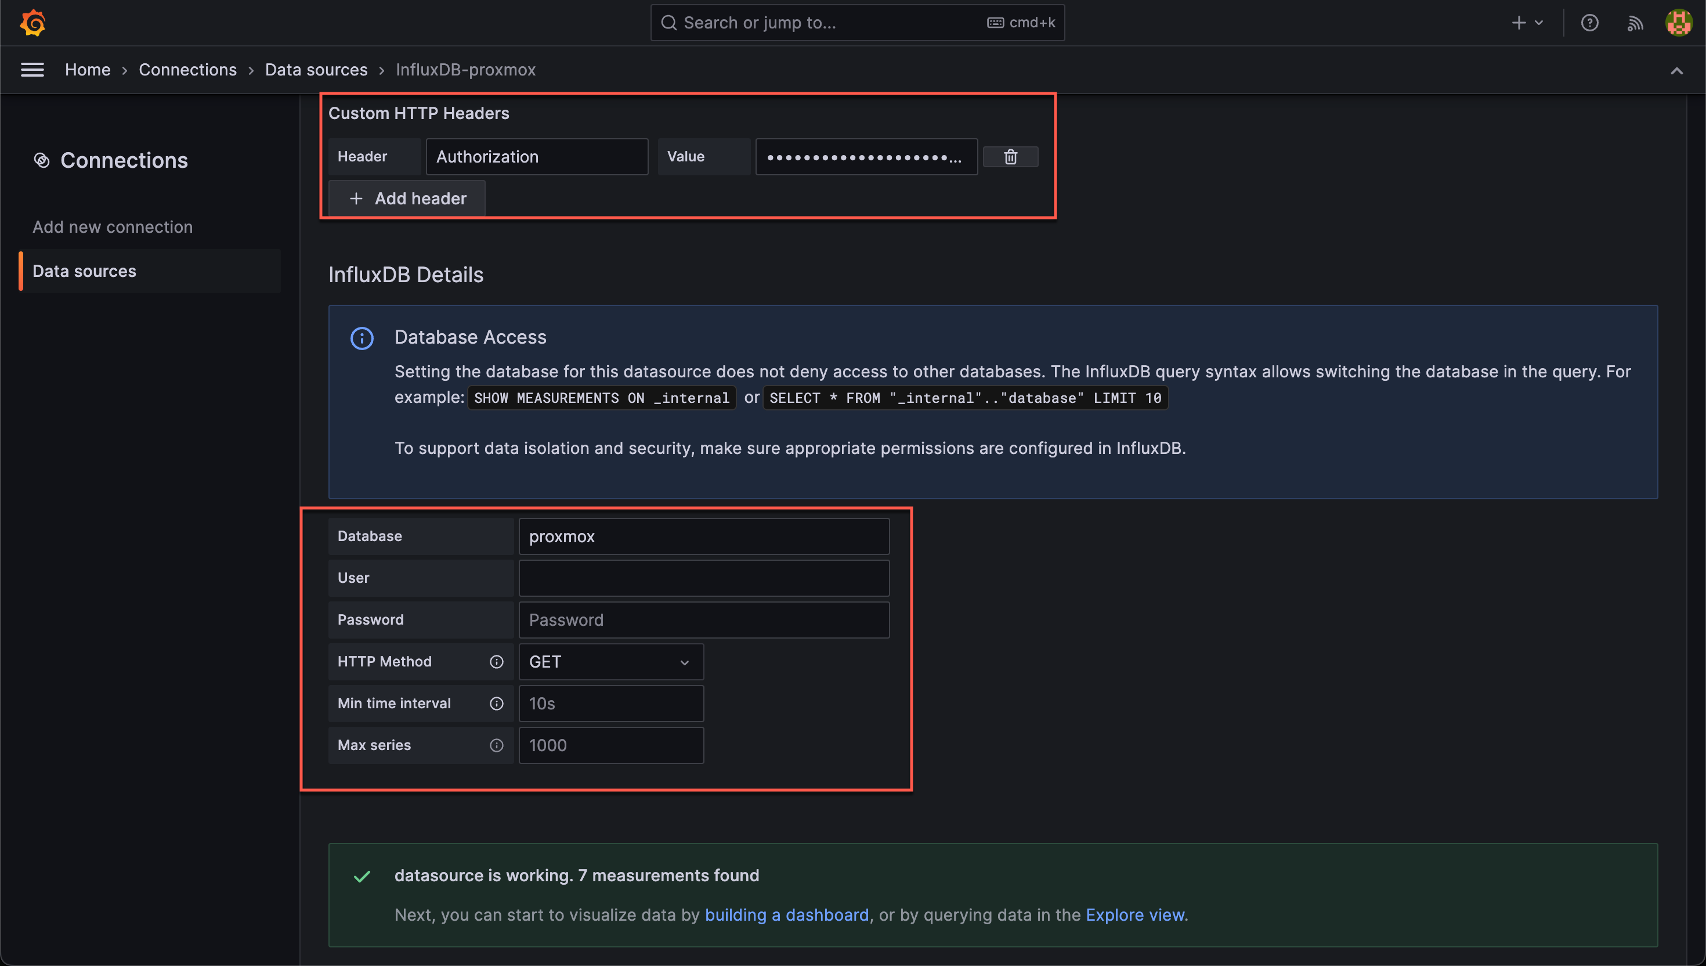This screenshot has height=966, width=1706.
Task: Click the text about configuring InfluxDB permissions
Action: tap(790, 449)
